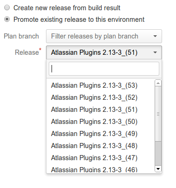The width and height of the screenshot is (176, 188).
Task: Click the release list scrollbar thumb grip
Action: (158, 114)
